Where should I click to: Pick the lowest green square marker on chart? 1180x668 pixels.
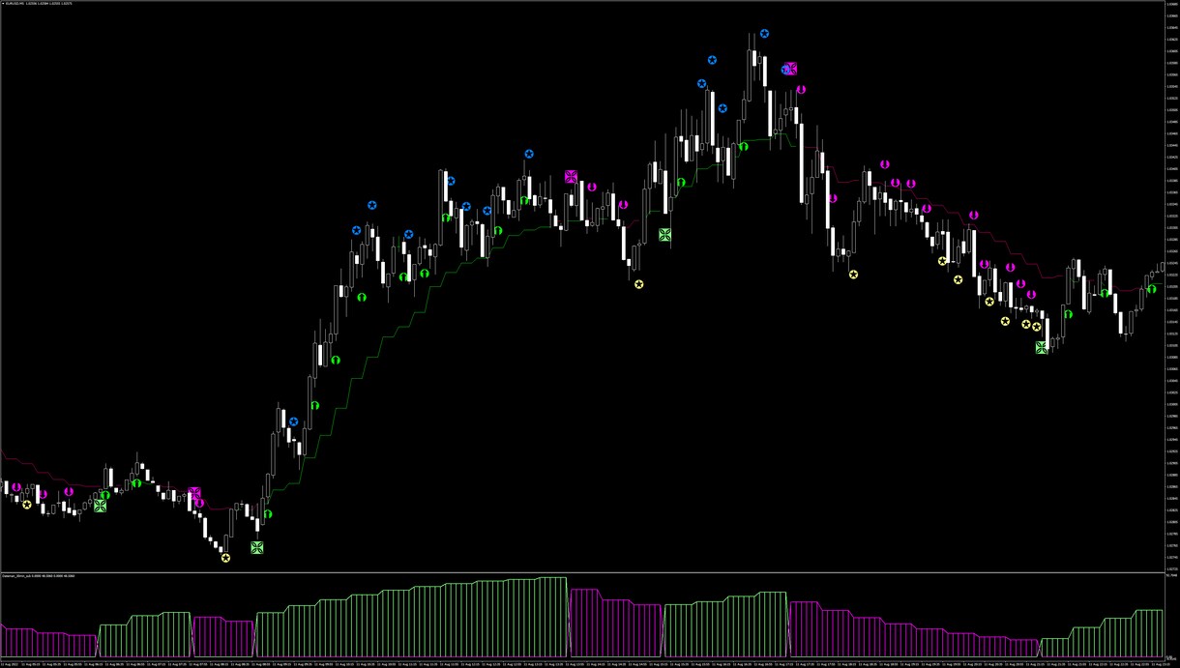[256, 548]
